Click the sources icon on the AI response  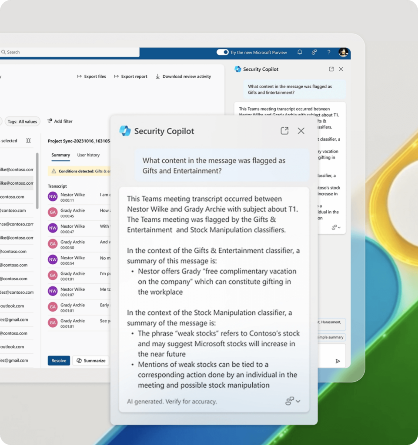[289, 401]
